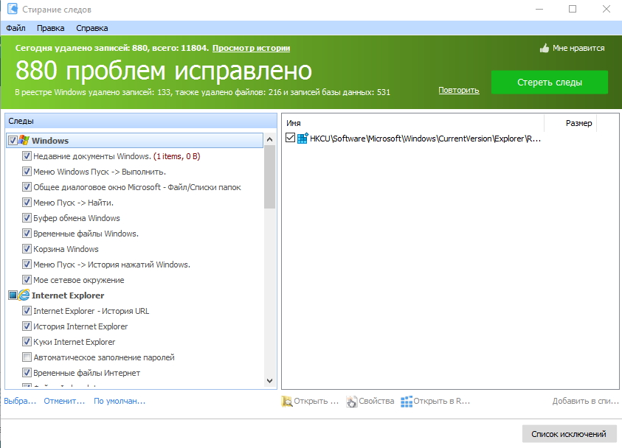The width and height of the screenshot is (622, 448).
Task: Click the Повторить link
Action: pos(458,90)
